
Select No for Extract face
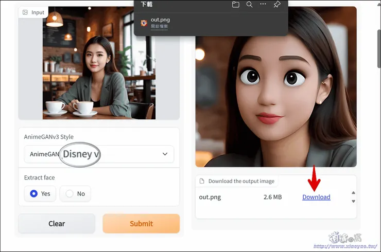tap(75, 194)
